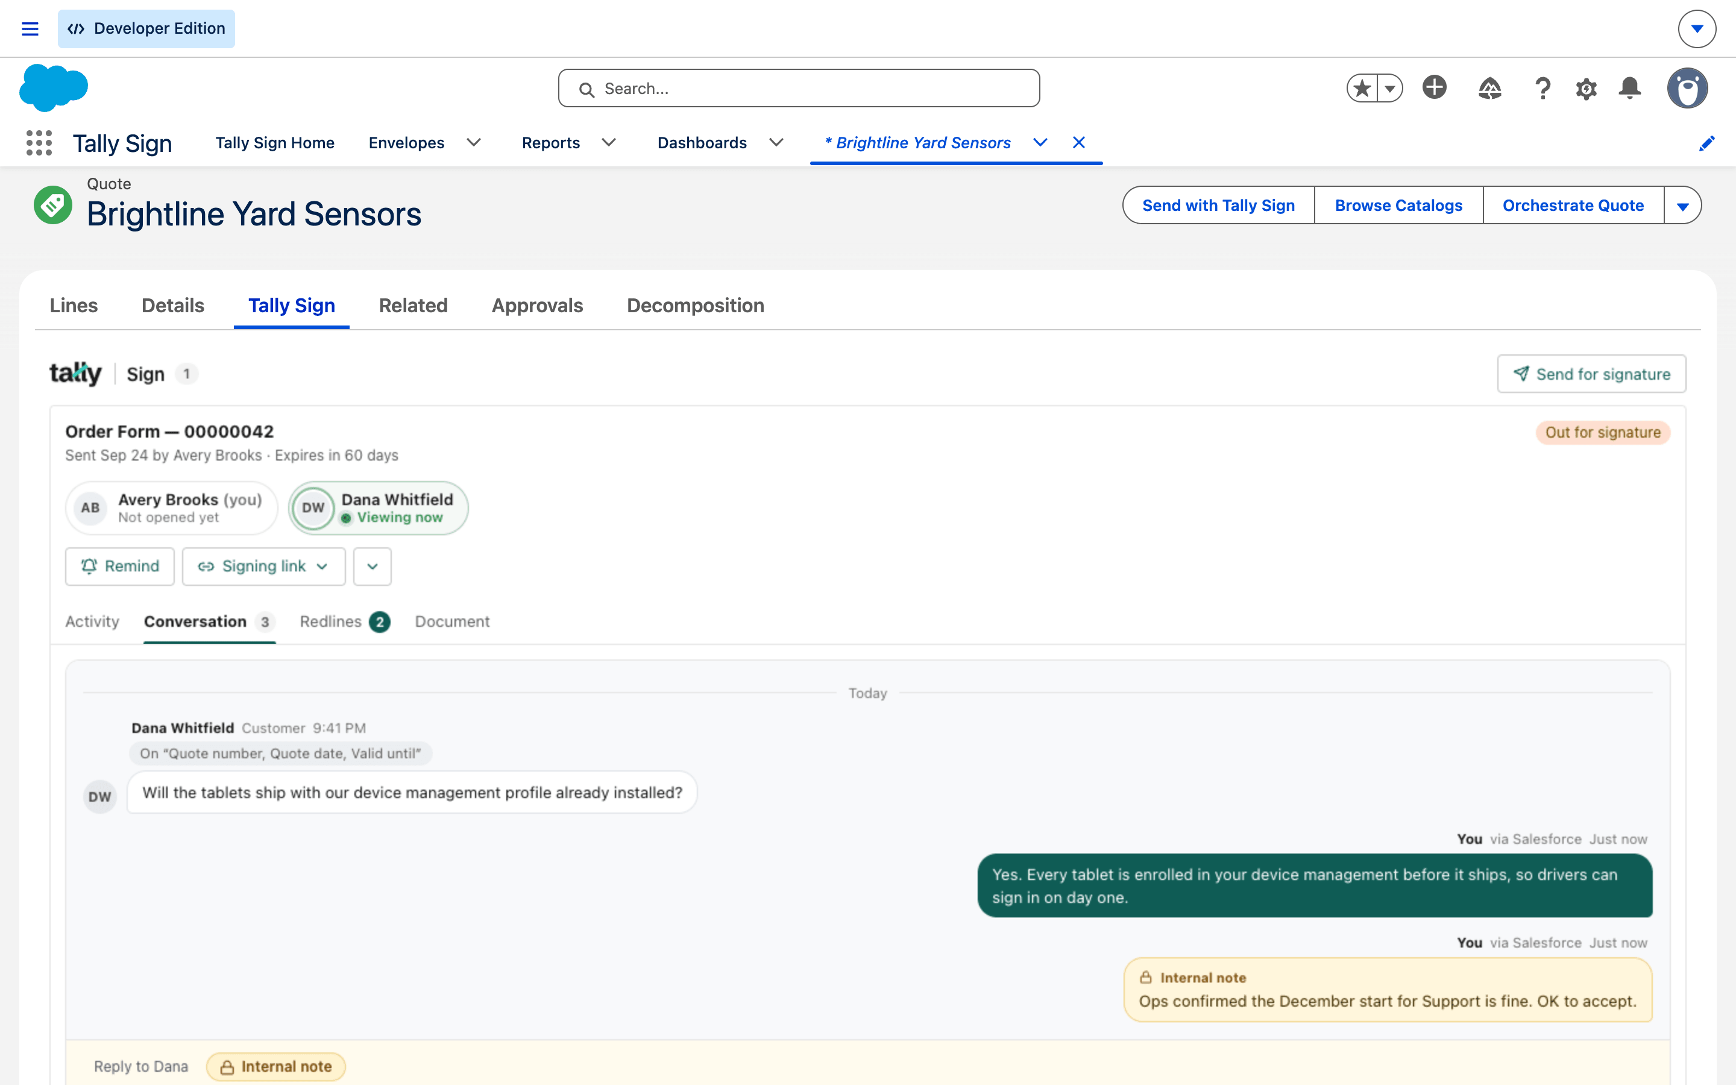Select the Dana Whitfield recipient chip

tap(378, 508)
